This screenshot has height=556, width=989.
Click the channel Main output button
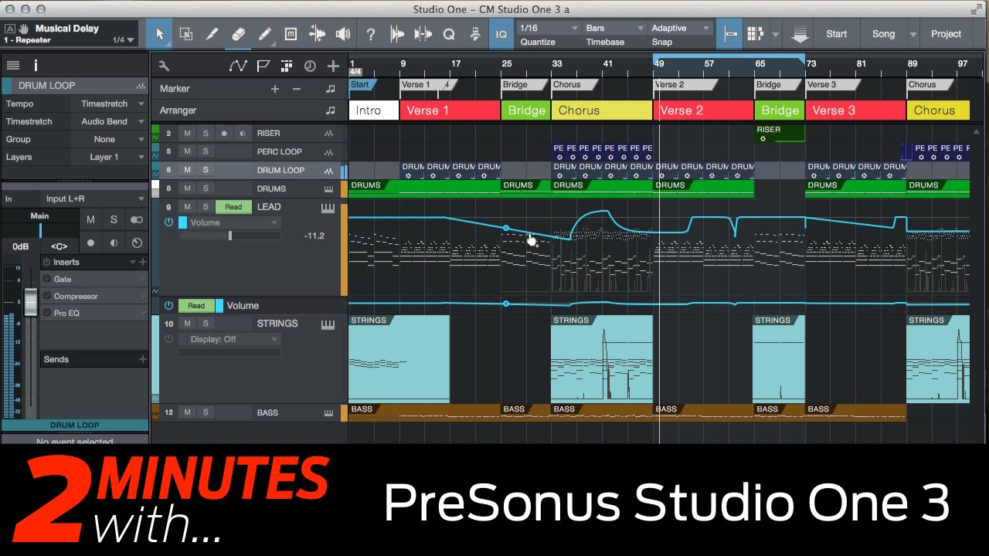tap(39, 216)
